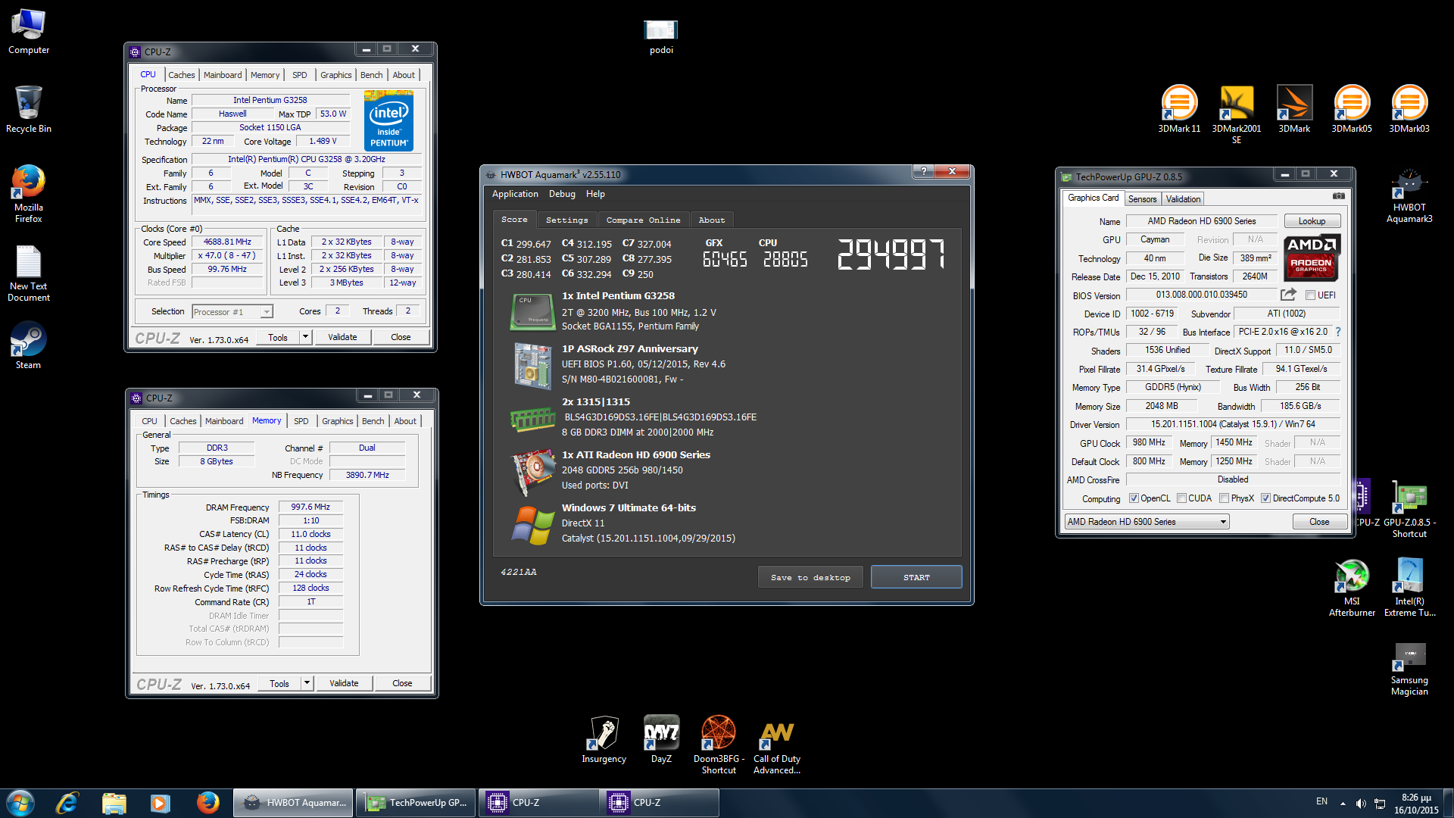Launch the Insurgency game shortcut
The width and height of the screenshot is (1454, 818).
[604, 739]
